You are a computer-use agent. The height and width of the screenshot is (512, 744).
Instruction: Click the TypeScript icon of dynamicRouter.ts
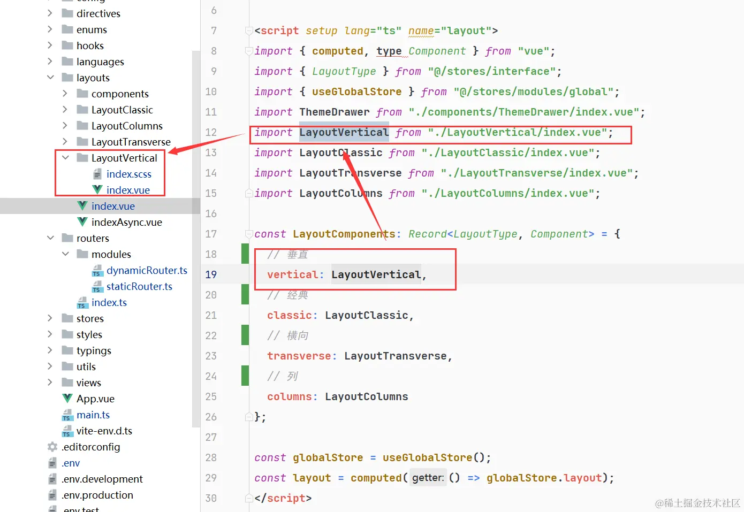click(97, 270)
